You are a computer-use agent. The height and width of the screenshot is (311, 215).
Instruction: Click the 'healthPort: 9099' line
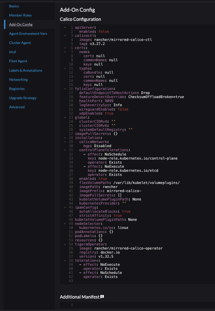[x=96, y=101]
